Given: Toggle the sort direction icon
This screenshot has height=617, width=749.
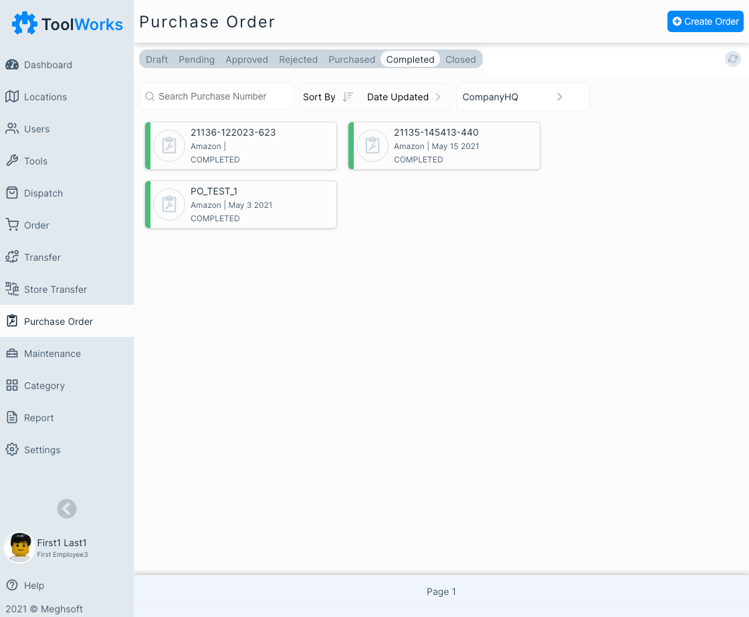Looking at the screenshot, I should click(348, 97).
